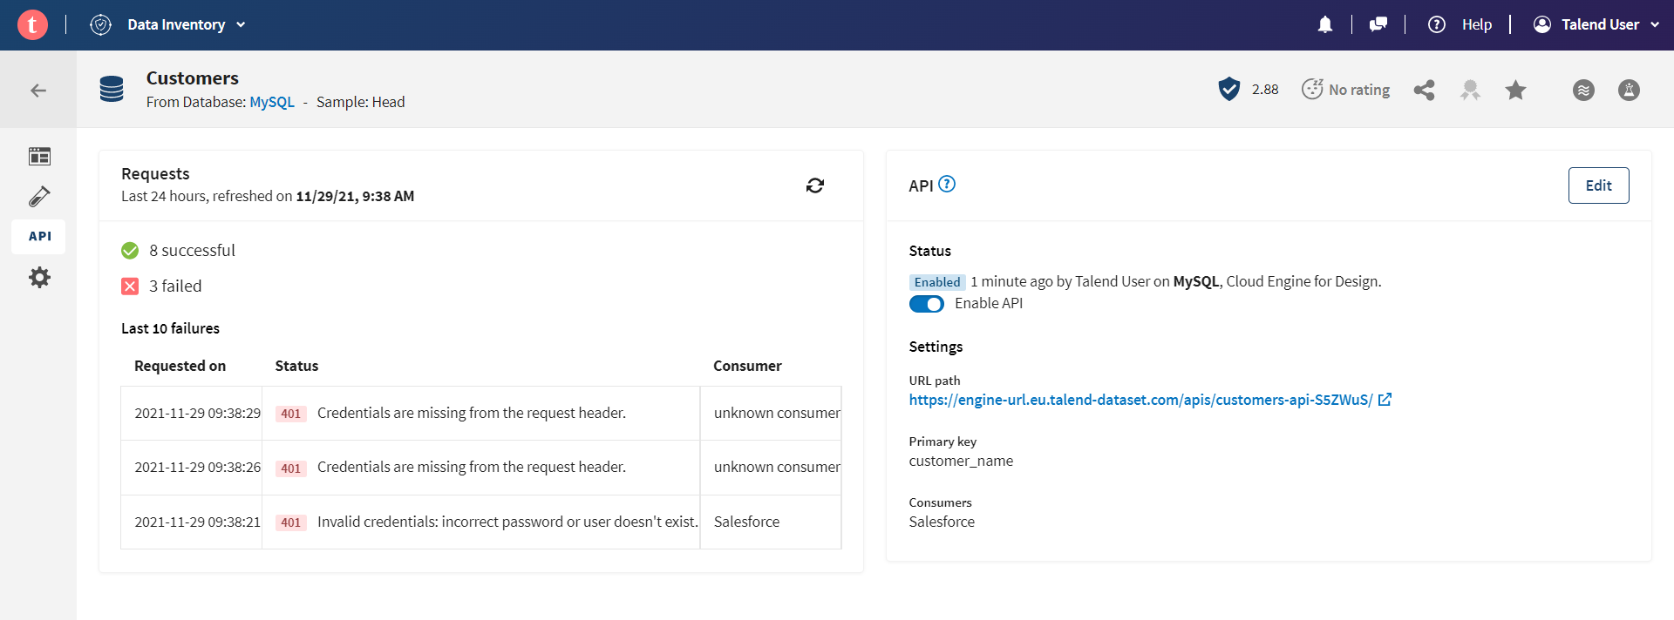
Task: Switch to the API tab in sidebar
Action: (39, 236)
